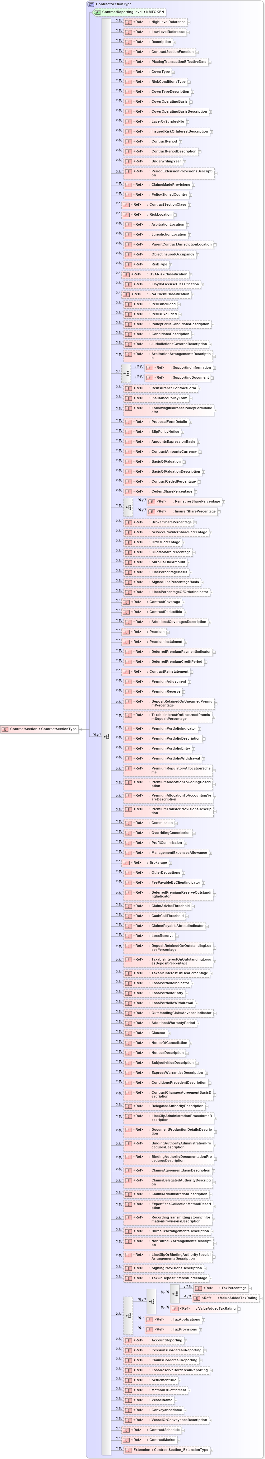Click the E icon of Brokerage
265x1459 pixels.
[127, 863]
